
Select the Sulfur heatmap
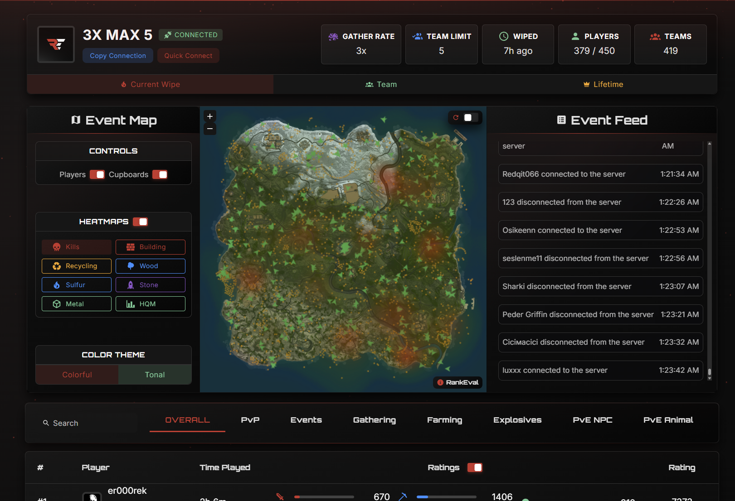(77, 285)
